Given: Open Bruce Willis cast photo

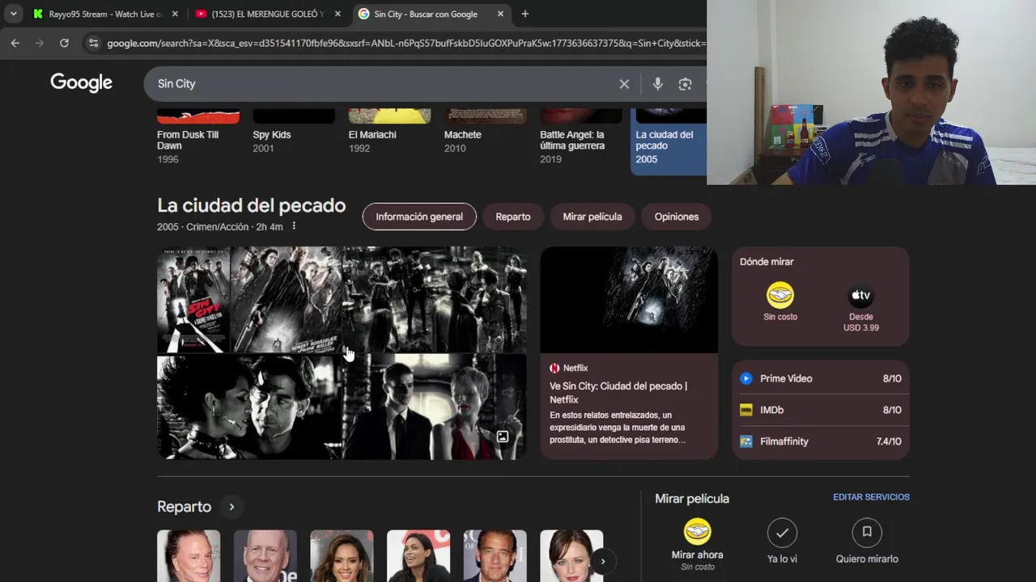Looking at the screenshot, I should [265, 556].
